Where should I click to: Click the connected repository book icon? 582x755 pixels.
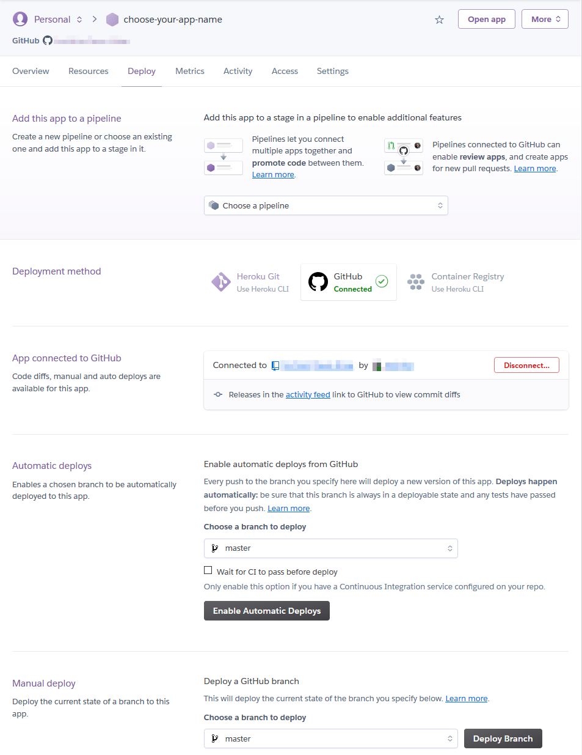click(275, 366)
